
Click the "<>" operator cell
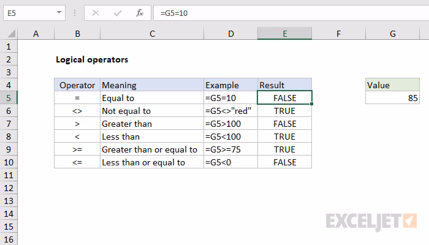[x=77, y=111]
